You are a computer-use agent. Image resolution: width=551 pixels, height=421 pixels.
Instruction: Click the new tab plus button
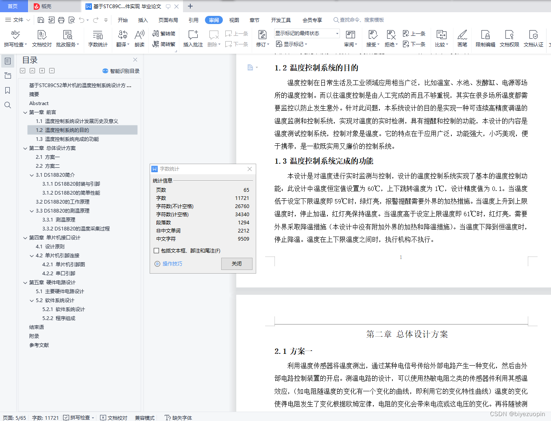point(190,6)
